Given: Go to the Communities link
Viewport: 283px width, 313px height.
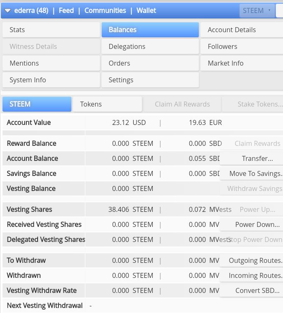Looking at the screenshot, I should click(105, 10).
